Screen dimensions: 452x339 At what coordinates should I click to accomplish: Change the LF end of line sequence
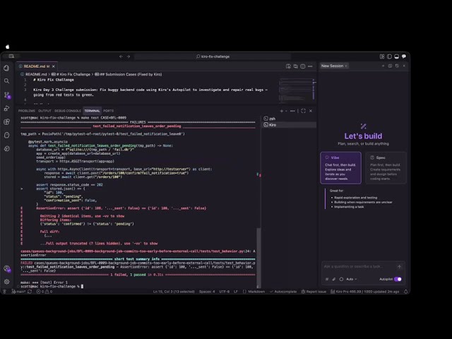point(236,292)
